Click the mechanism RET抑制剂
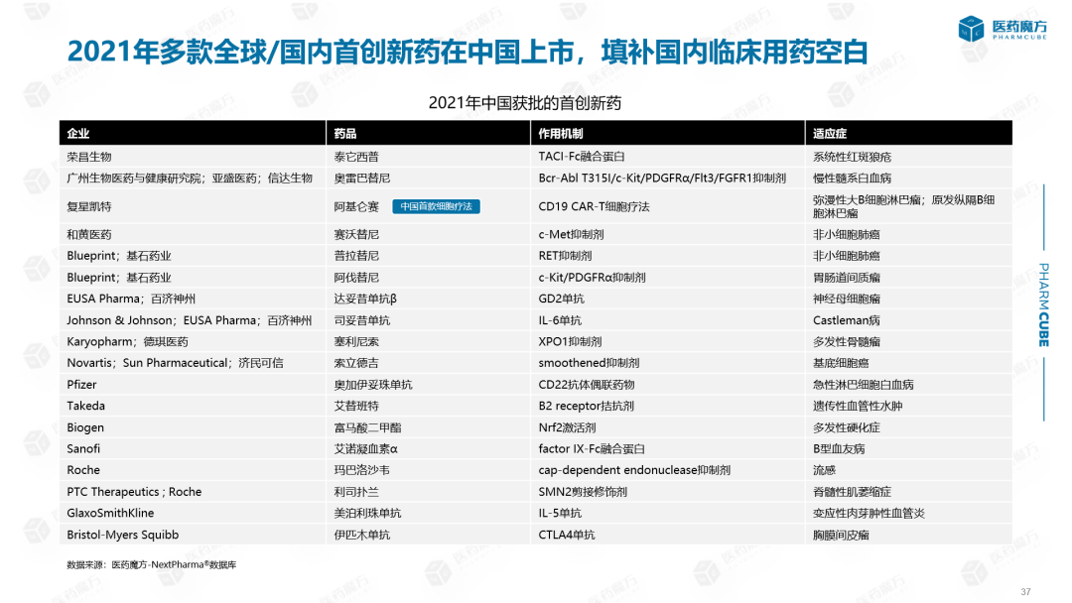The image size is (1072, 603). click(x=565, y=256)
